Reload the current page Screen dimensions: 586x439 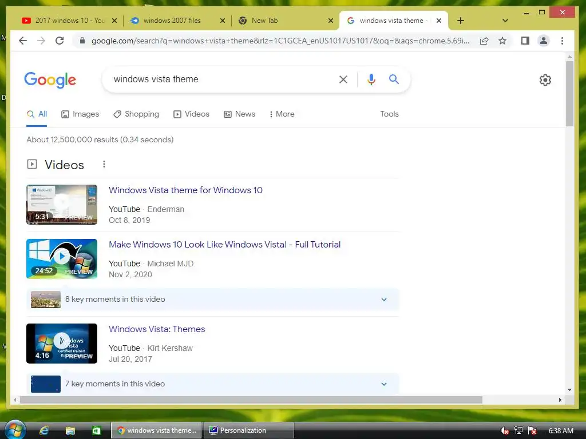coord(60,41)
